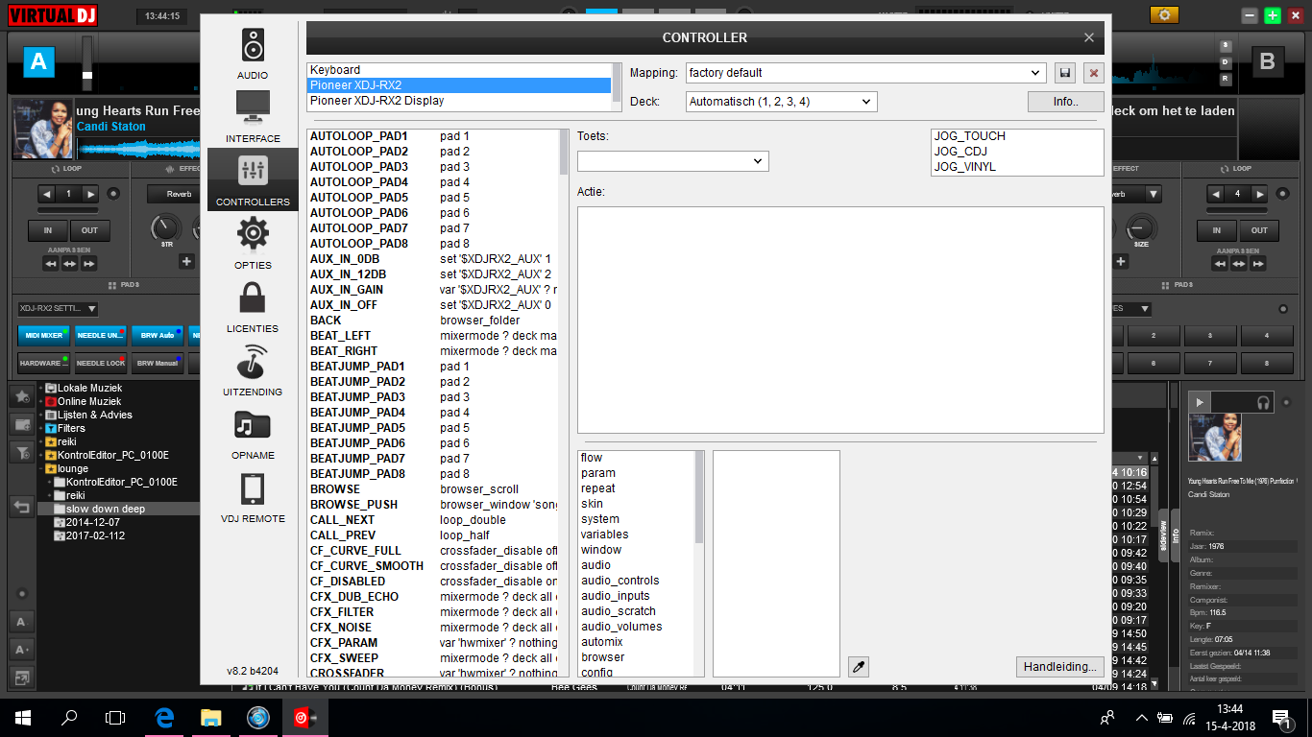Screen dimensions: 1312x737
Task: Open Windows Start menu
Action: (x=23, y=717)
